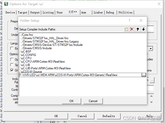Viewport: 165px width, 123px height.
Task: Click OK in Options for Target window
Action: [56, 116]
